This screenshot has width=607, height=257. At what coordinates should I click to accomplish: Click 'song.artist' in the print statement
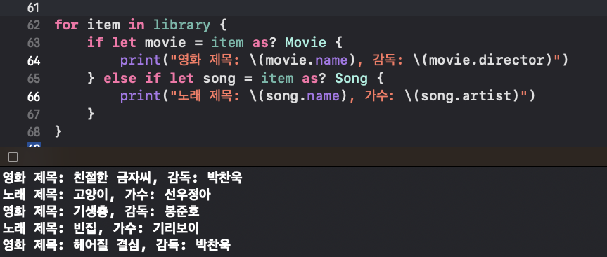point(466,96)
